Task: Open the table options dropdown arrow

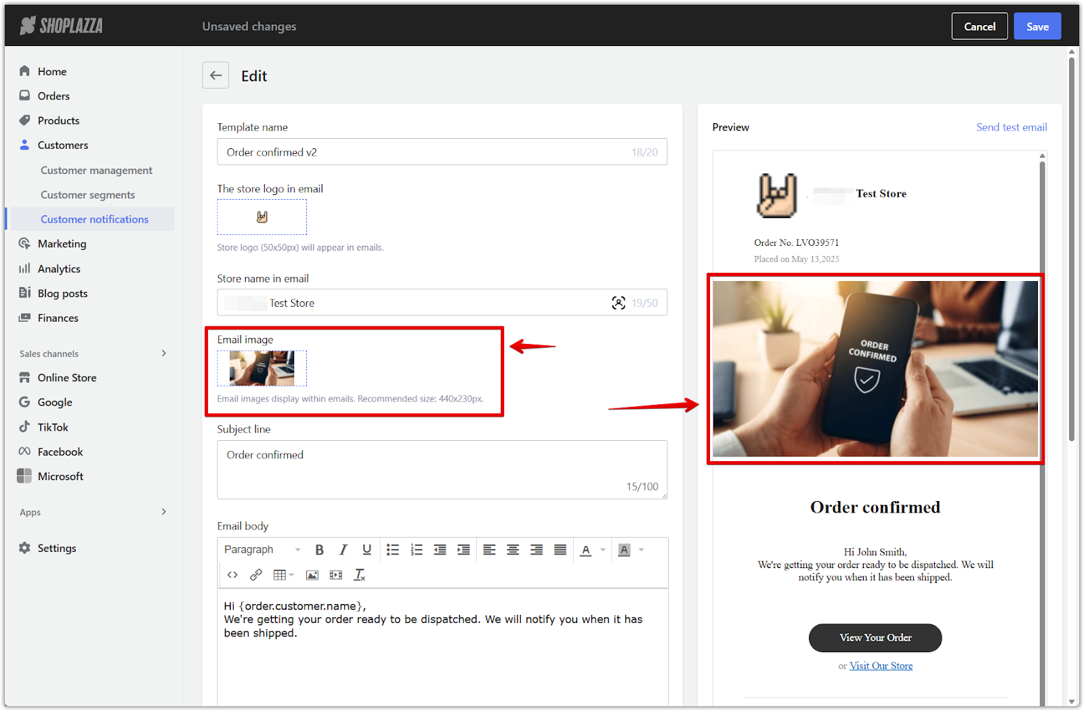Action: pyautogui.click(x=291, y=575)
